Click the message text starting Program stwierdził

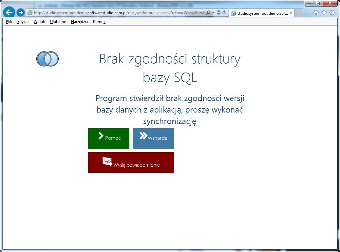170,110
